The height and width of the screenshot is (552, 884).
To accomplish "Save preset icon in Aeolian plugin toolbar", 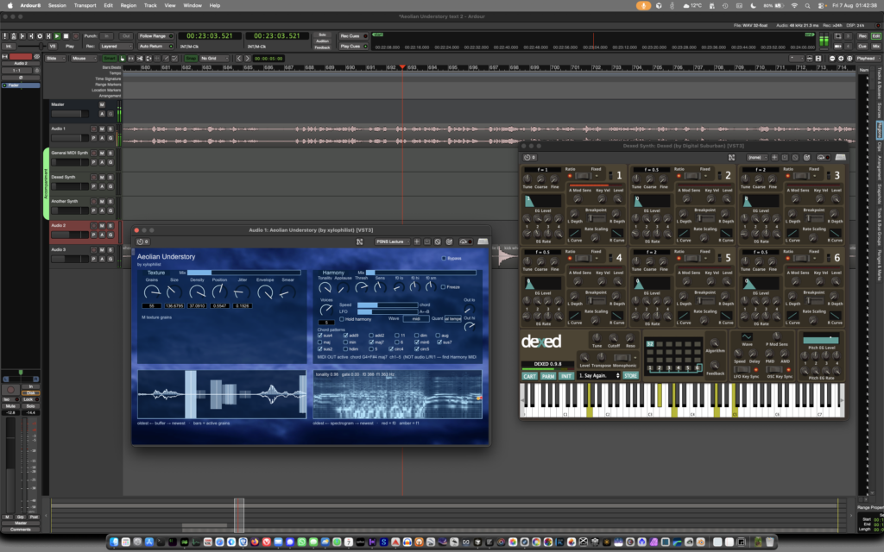I will [x=426, y=241].
